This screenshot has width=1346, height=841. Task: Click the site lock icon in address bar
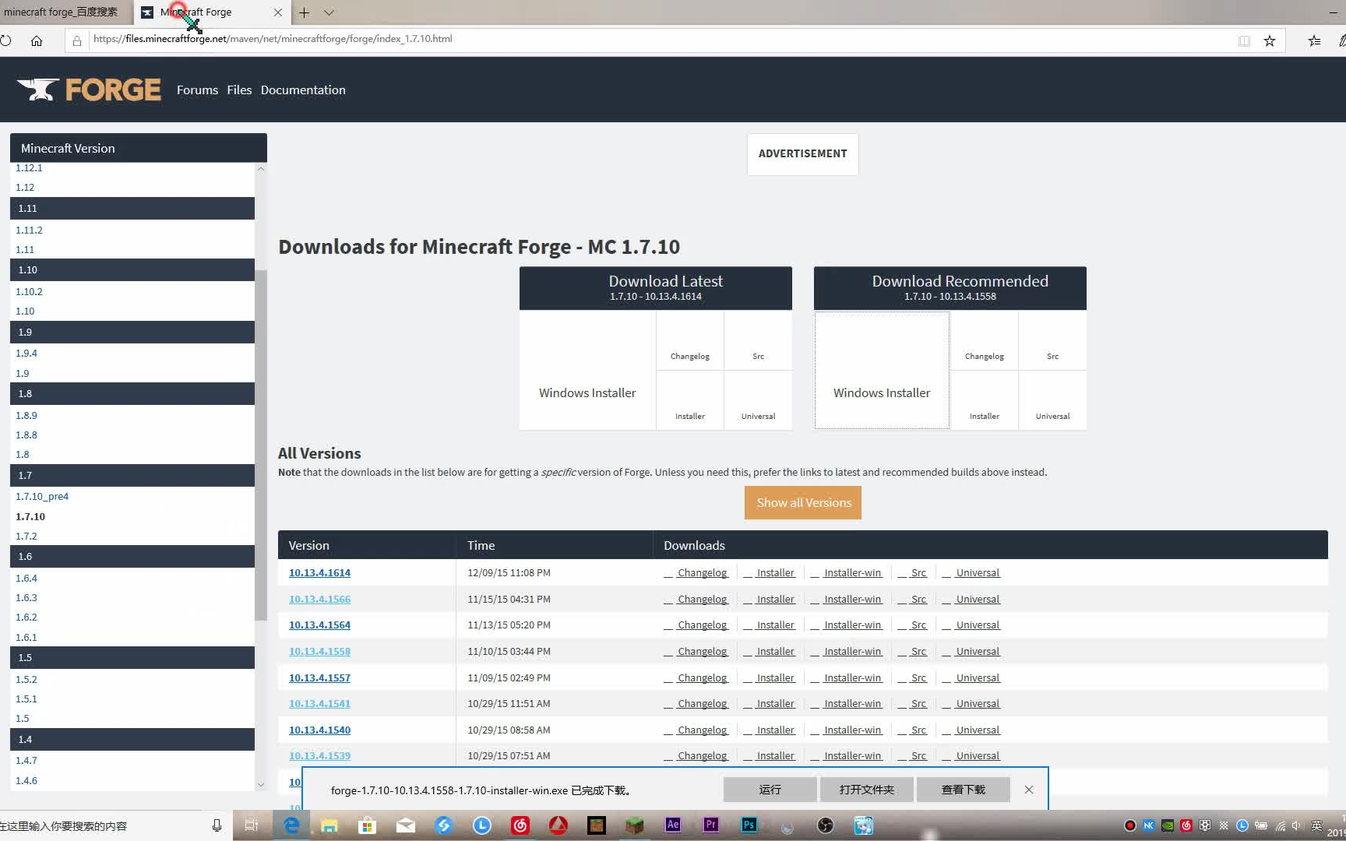77,40
